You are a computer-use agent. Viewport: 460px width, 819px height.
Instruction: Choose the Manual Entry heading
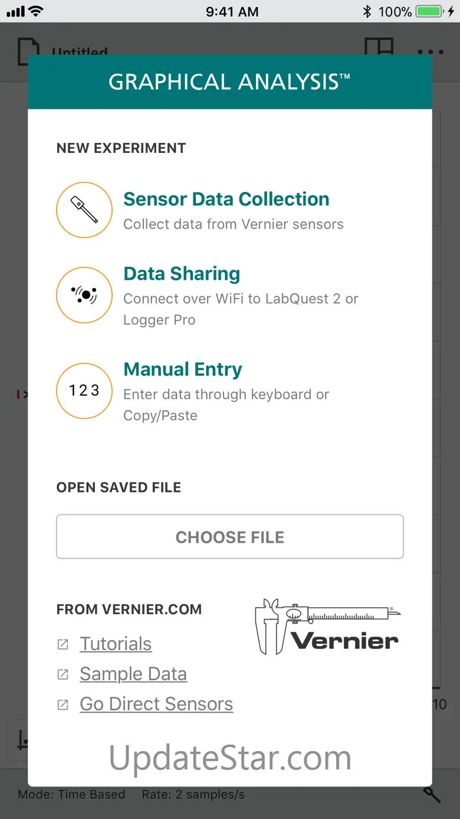[x=183, y=370]
